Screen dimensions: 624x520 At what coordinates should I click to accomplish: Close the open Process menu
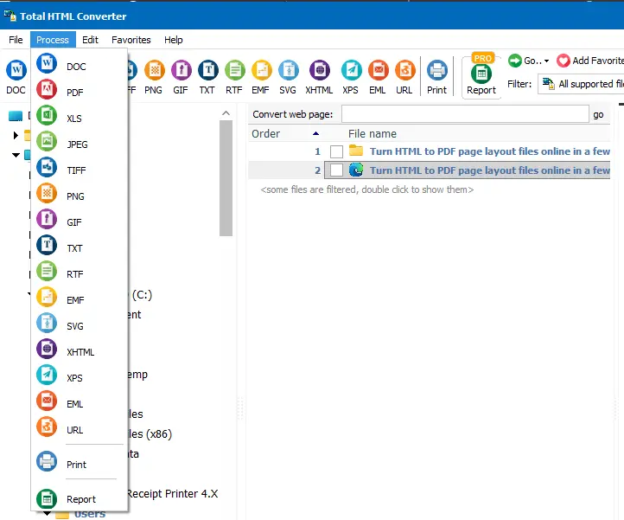(53, 40)
